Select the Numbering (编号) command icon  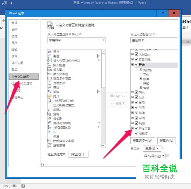[x=49, y=56]
